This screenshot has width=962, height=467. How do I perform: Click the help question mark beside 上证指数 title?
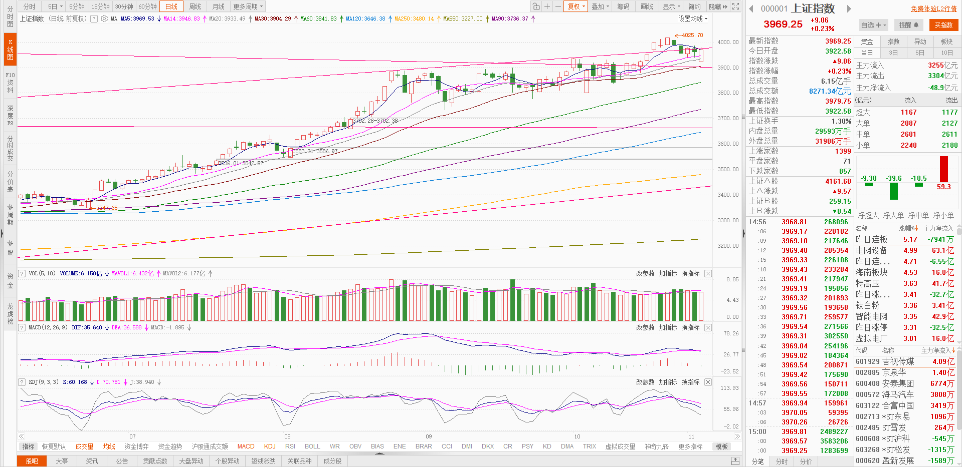(x=94, y=19)
